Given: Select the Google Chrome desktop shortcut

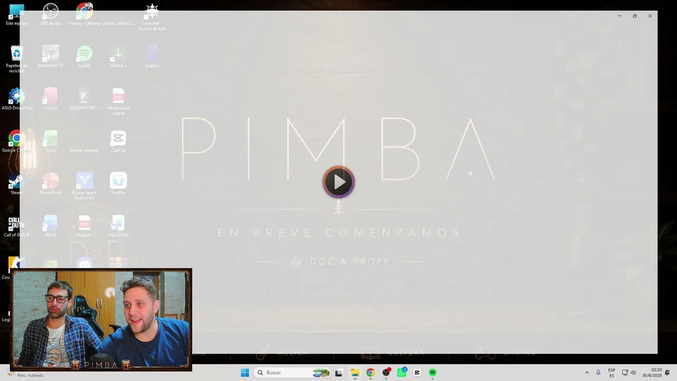Looking at the screenshot, I should pyautogui.click(x=16, y=142).
